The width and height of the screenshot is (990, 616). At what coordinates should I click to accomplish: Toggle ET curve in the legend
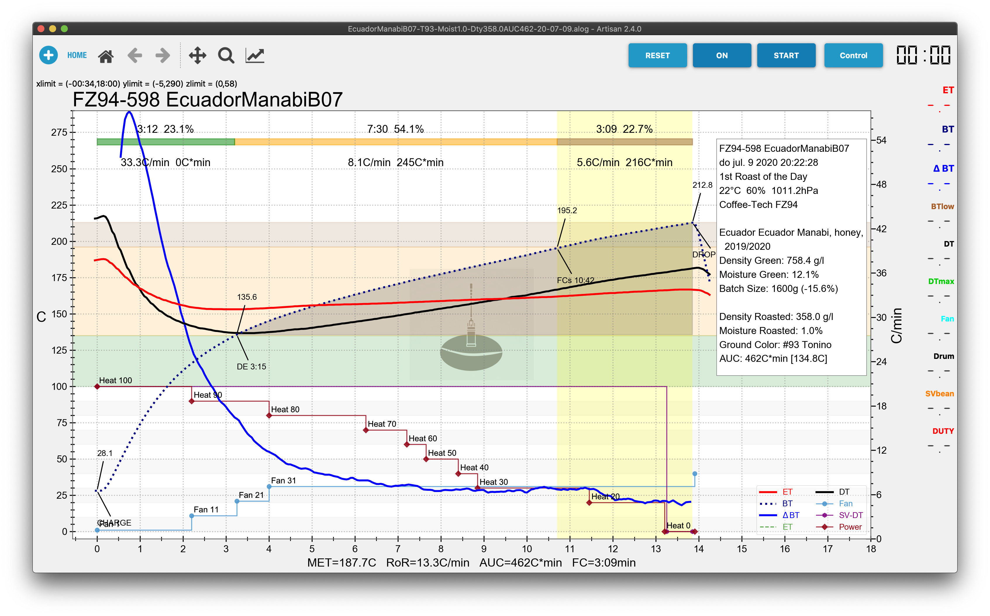(787, 492)
